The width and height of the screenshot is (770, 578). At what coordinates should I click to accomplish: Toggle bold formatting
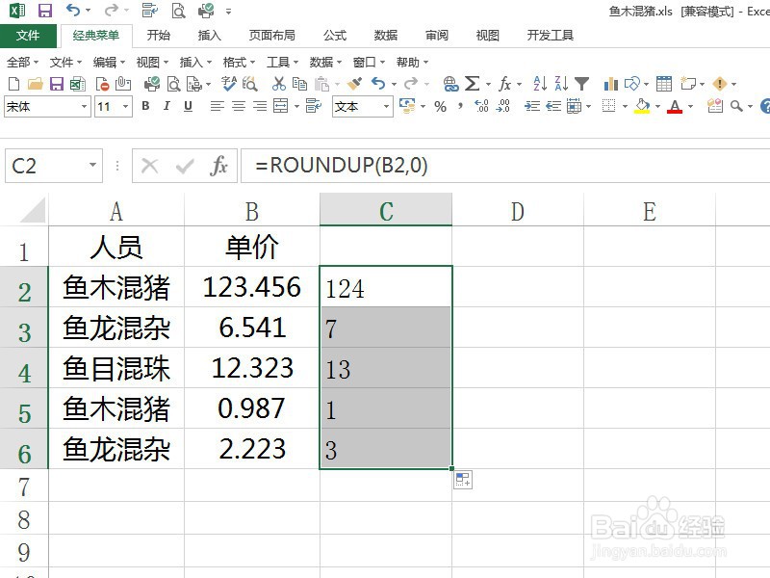144,104
